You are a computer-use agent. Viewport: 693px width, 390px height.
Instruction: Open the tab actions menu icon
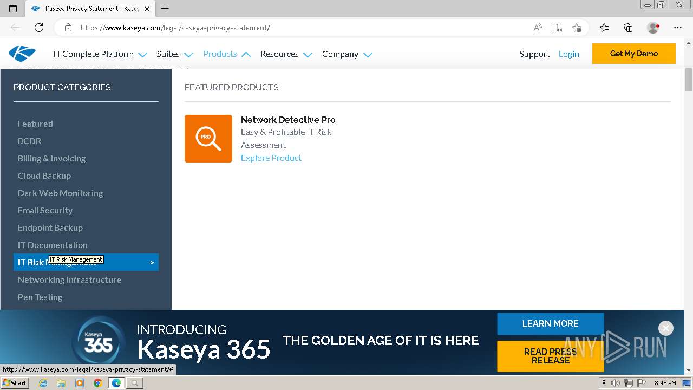pyautogui.click(x=13, y=9)
